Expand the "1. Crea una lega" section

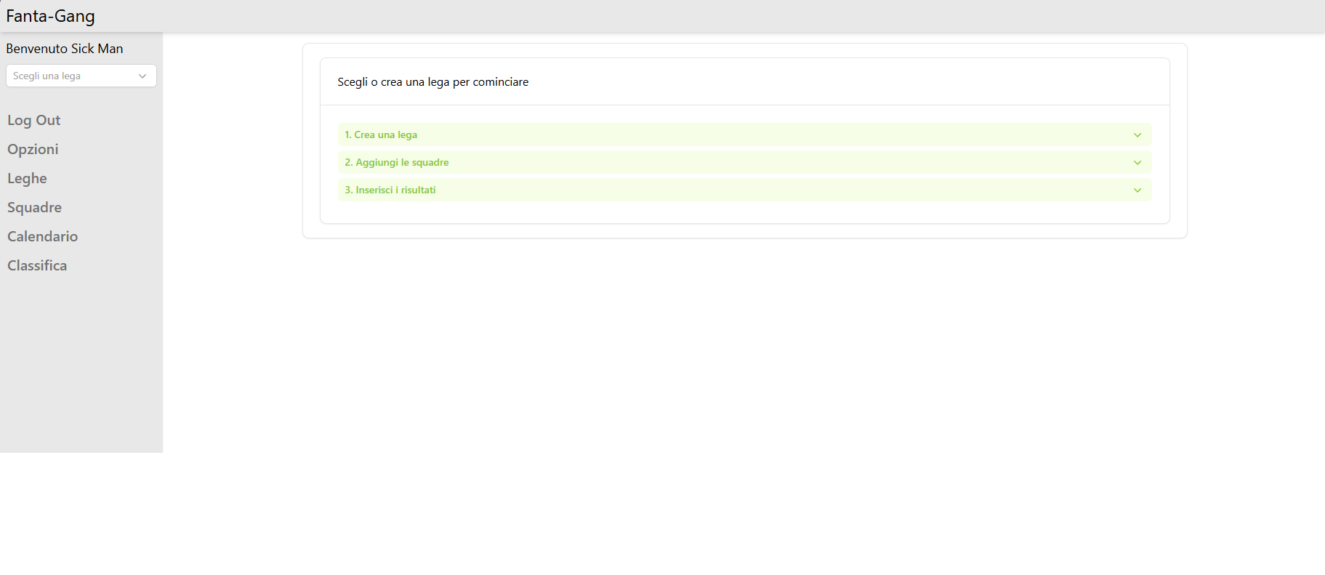(381, 135)
